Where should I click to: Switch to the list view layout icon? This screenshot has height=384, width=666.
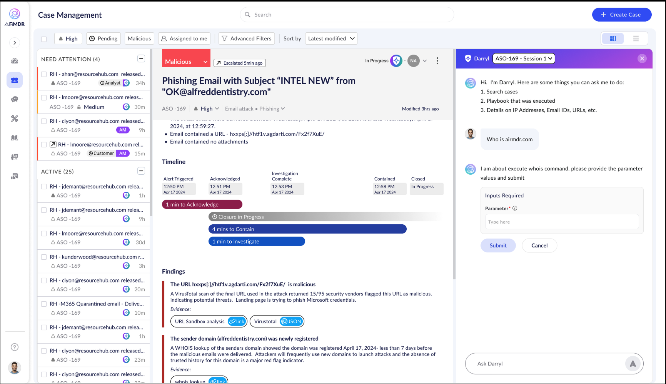pyautogui.click(x=636, y=38)
